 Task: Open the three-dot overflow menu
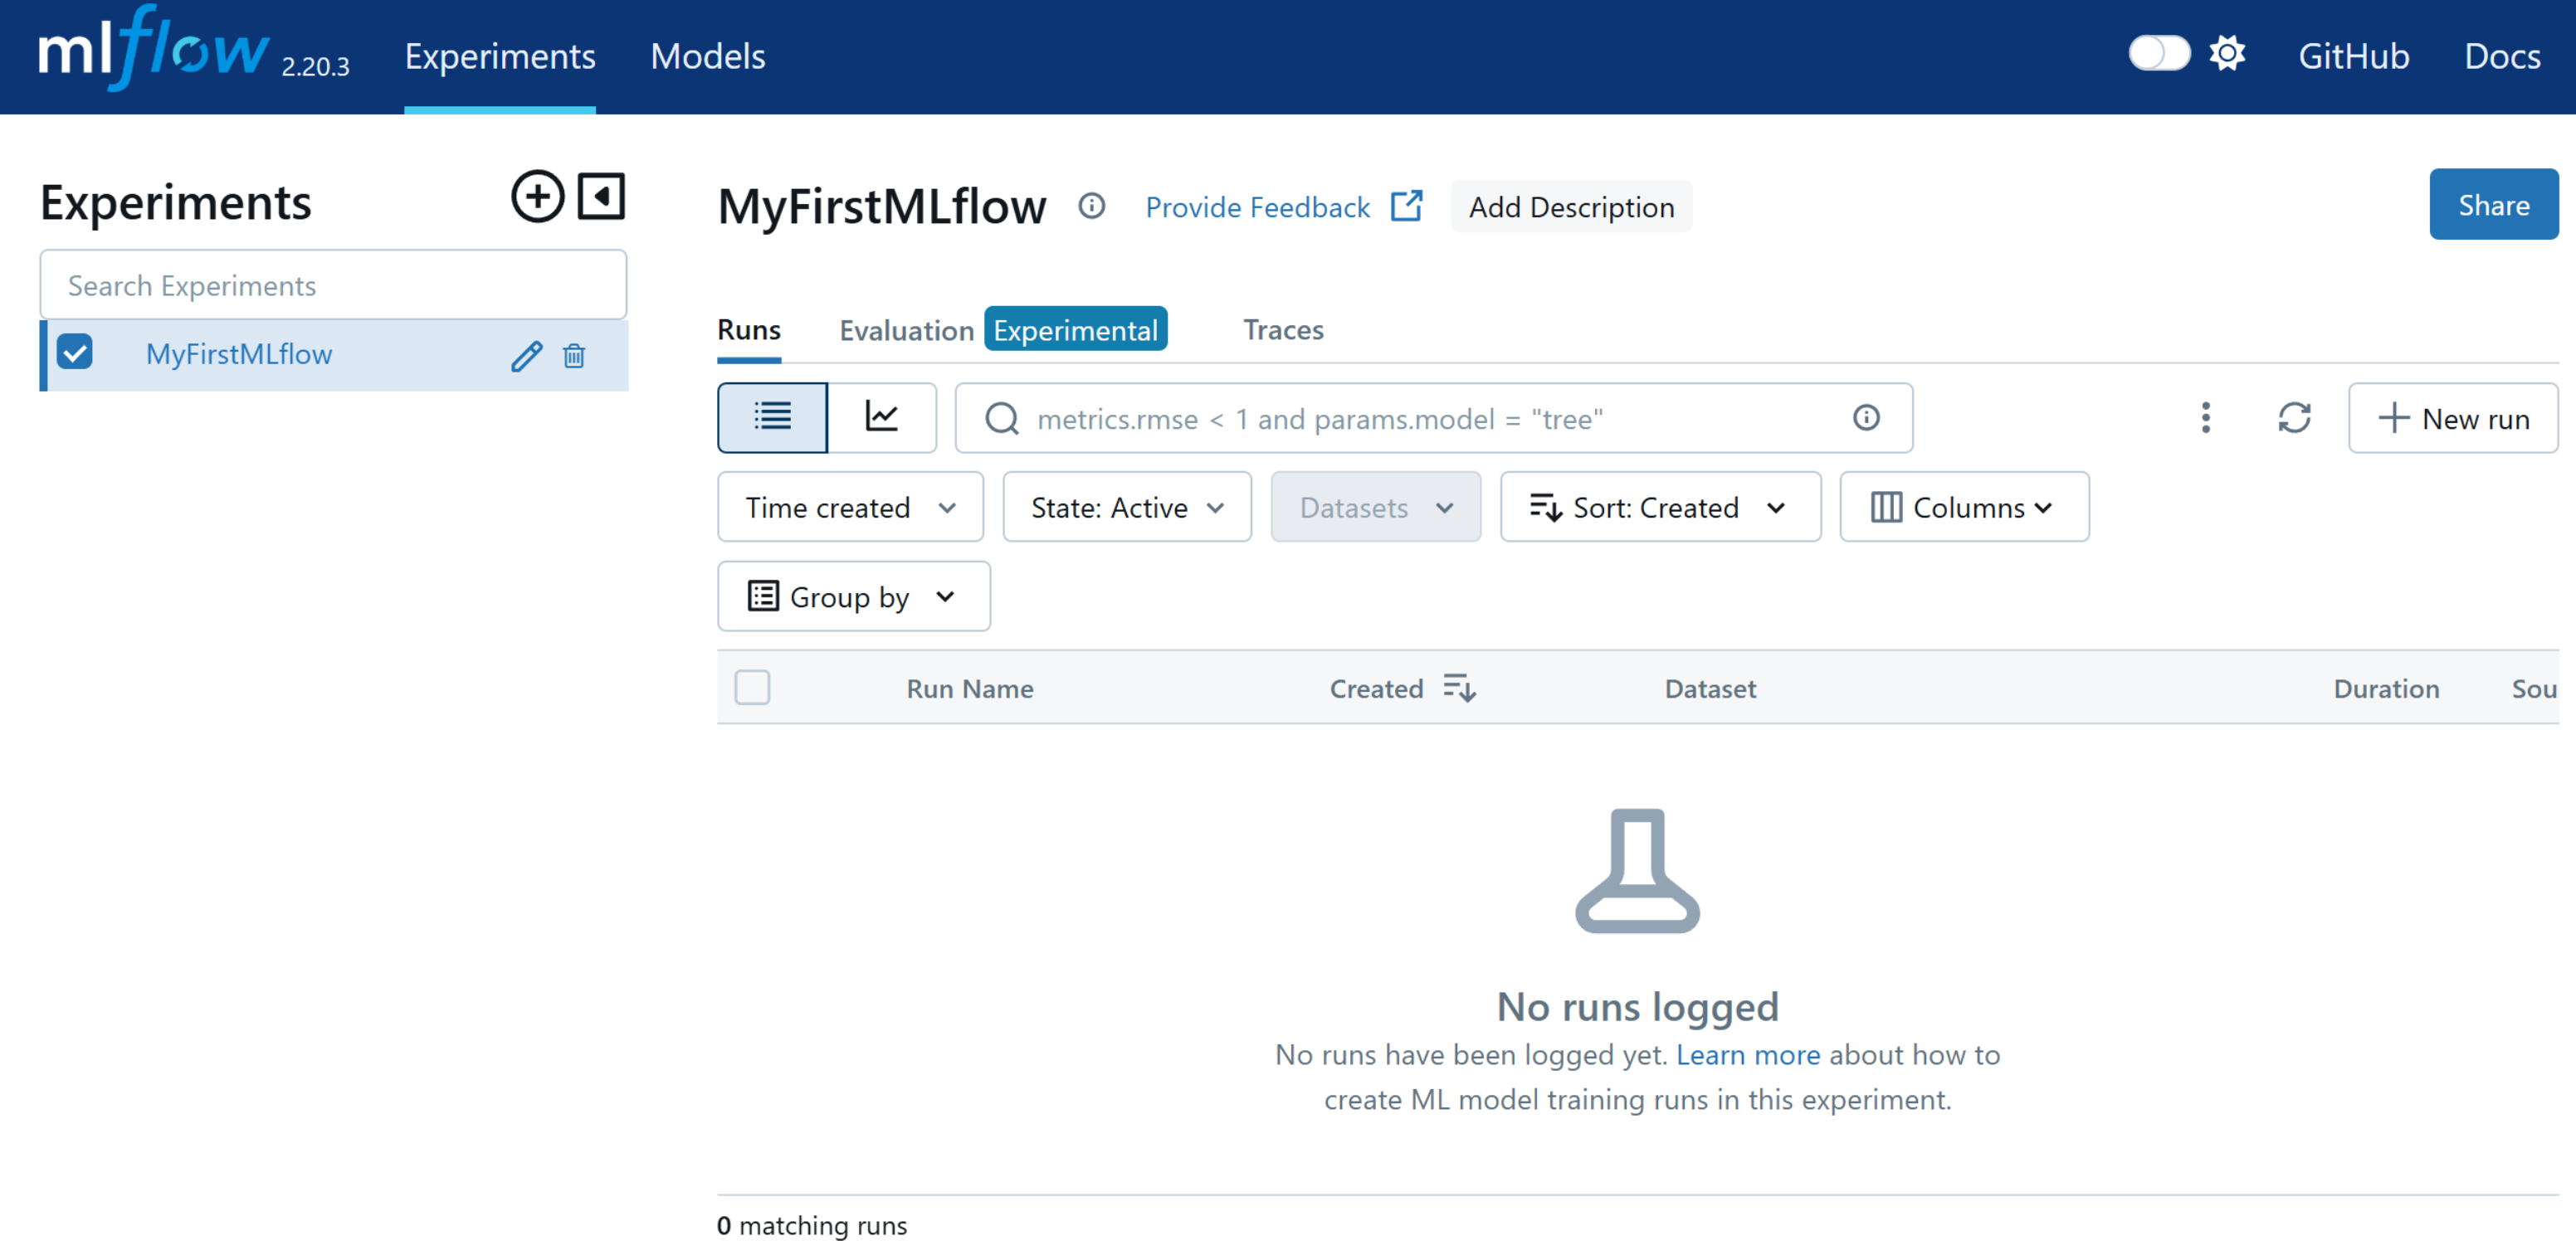coord(2205,418)
